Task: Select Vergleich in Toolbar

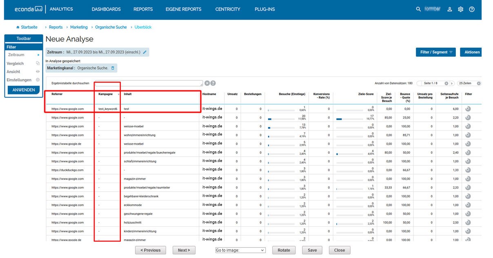Action: coord(16,63)
